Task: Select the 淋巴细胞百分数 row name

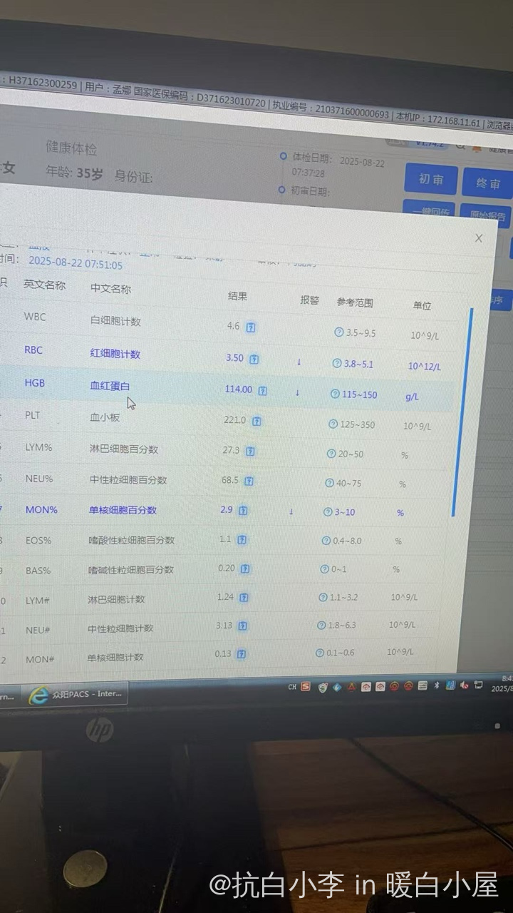Action: click(x=124, y=449)
